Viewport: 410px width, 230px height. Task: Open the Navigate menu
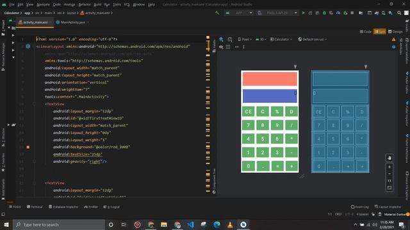pos(43,4)
